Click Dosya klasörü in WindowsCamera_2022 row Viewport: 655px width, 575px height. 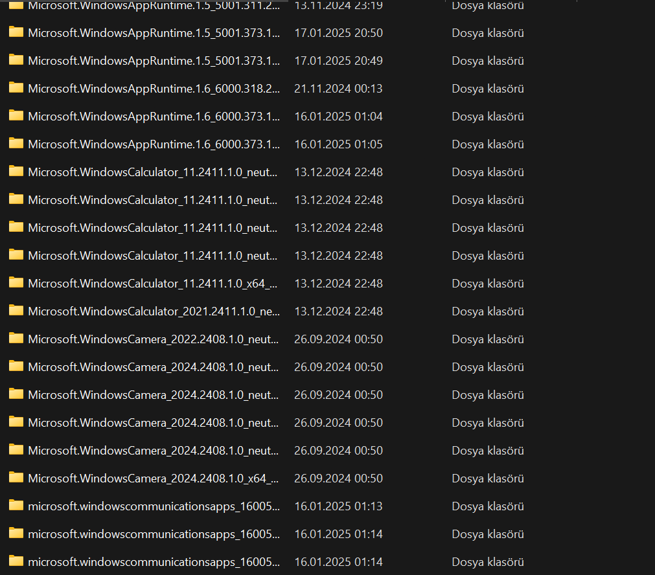pos(488,339)
